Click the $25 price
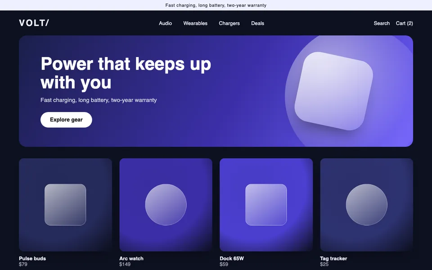 point(324,265)
